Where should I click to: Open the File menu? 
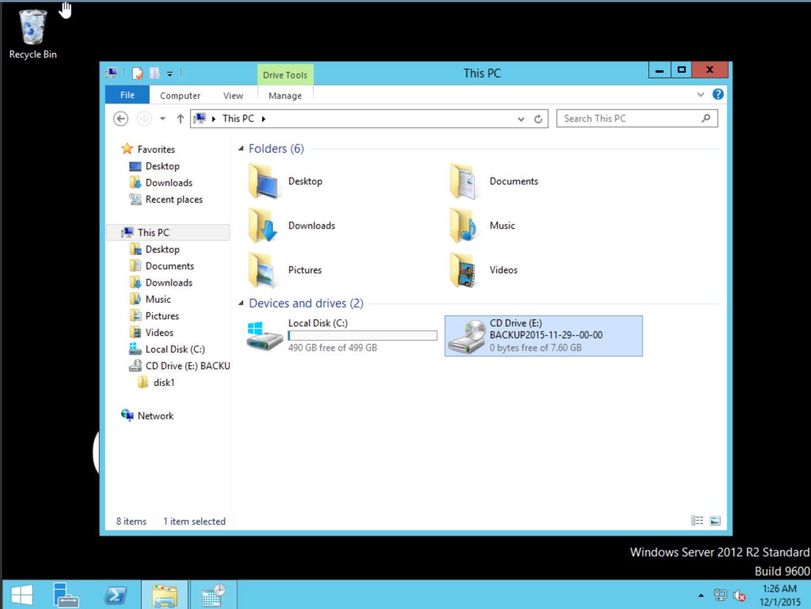[127, 95]
